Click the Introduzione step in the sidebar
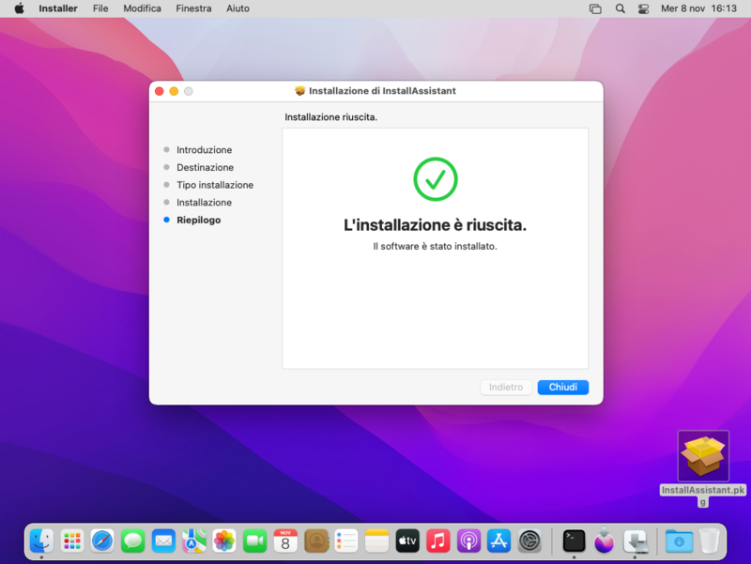The width and height of the screenshot is (751, 564). pyautogui.click(x=204, y=150)
